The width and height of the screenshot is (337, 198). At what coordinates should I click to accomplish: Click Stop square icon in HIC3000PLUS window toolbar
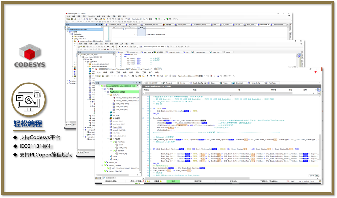click(x=218, y=76)
